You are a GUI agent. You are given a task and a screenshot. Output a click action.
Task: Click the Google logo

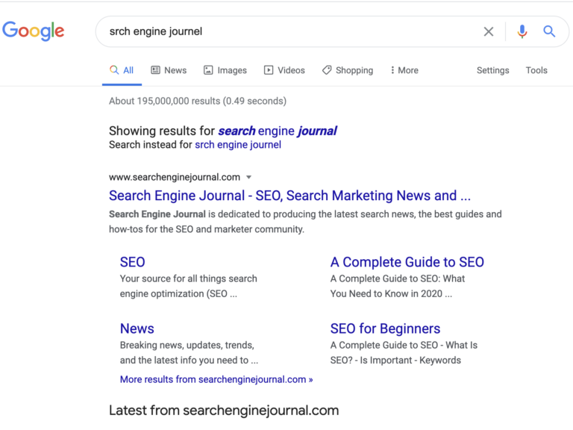[x=34, y=31]
